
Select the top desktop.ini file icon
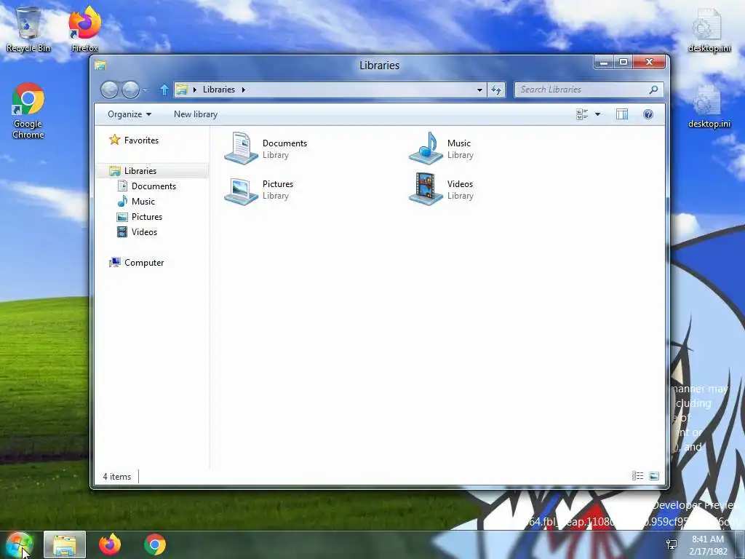(709, 31)
